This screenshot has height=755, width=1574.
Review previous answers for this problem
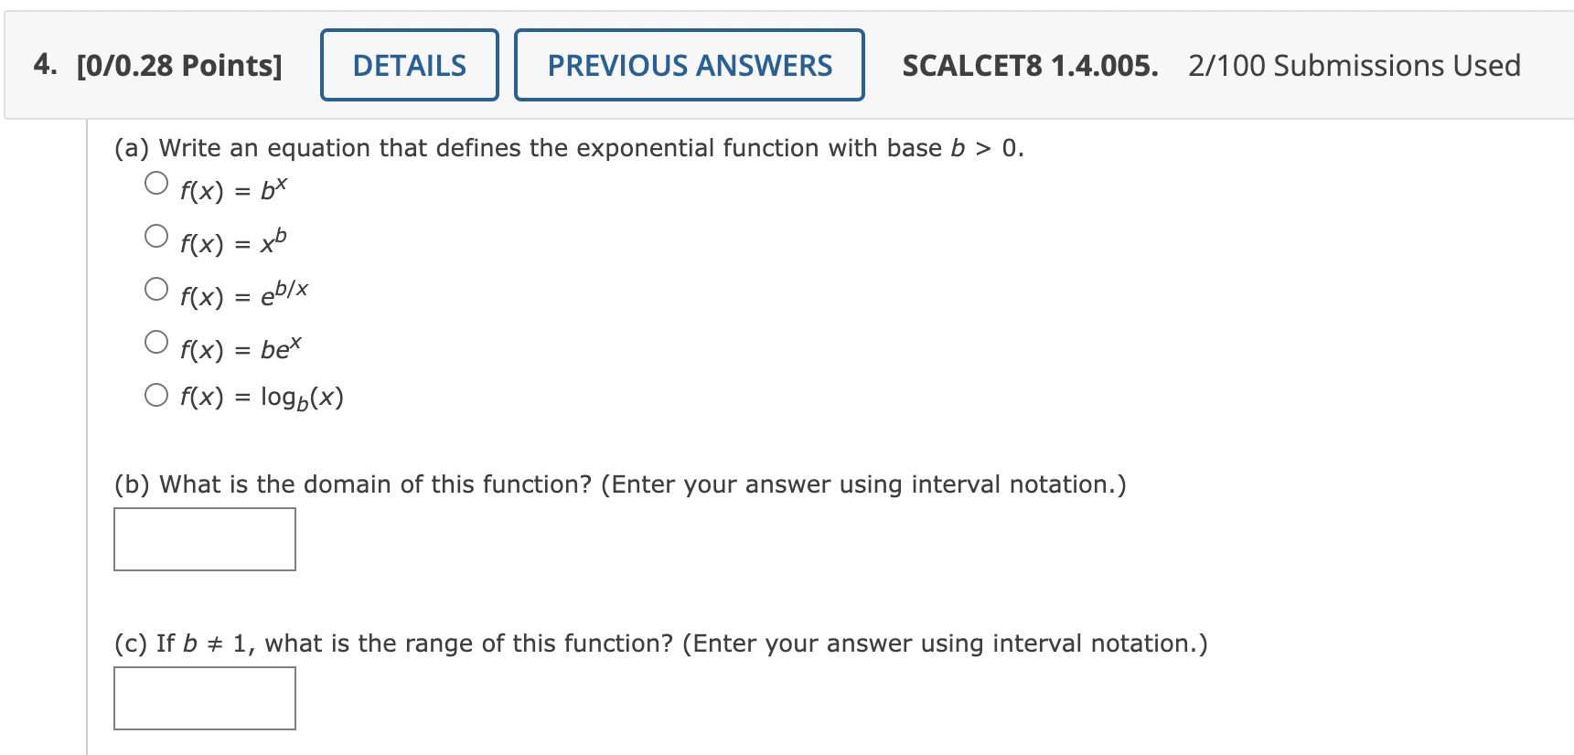689,64
